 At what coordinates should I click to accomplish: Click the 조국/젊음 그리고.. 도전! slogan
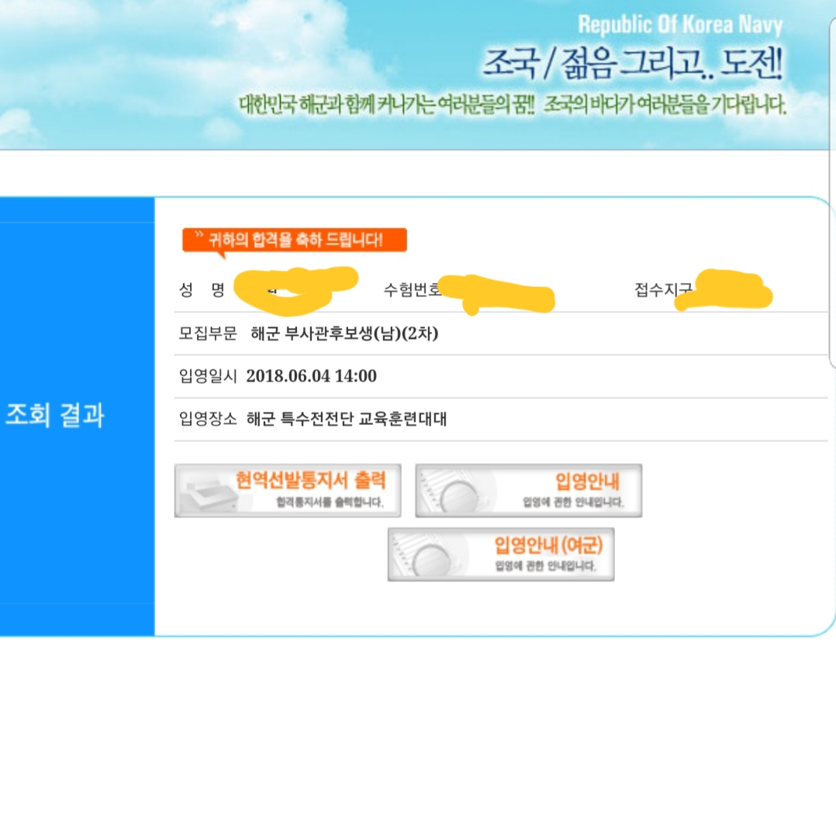point(633,64)
